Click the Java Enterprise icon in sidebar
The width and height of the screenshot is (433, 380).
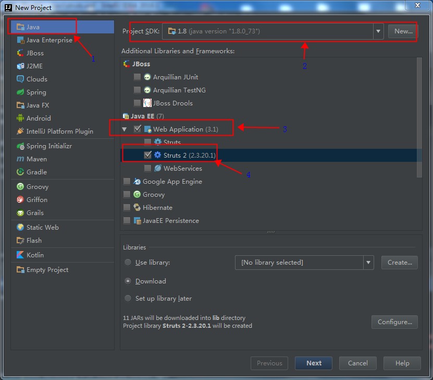pos(20,40)
